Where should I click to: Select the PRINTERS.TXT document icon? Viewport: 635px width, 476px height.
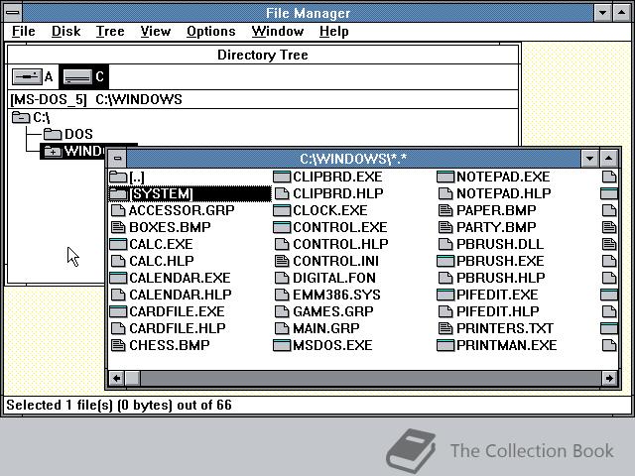tap(445, 328)
